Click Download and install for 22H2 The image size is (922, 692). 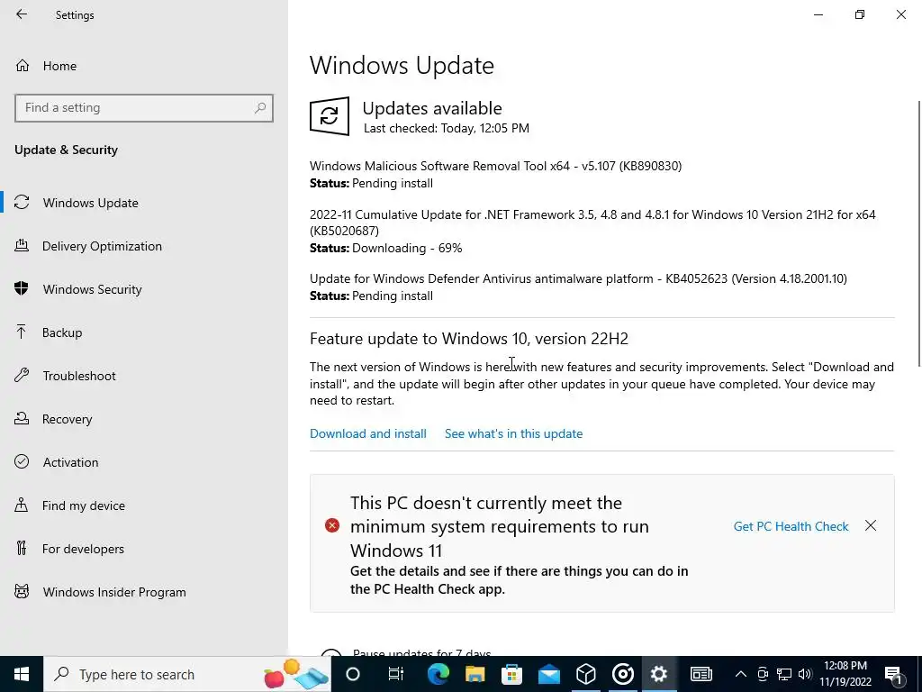coord(368,433)
